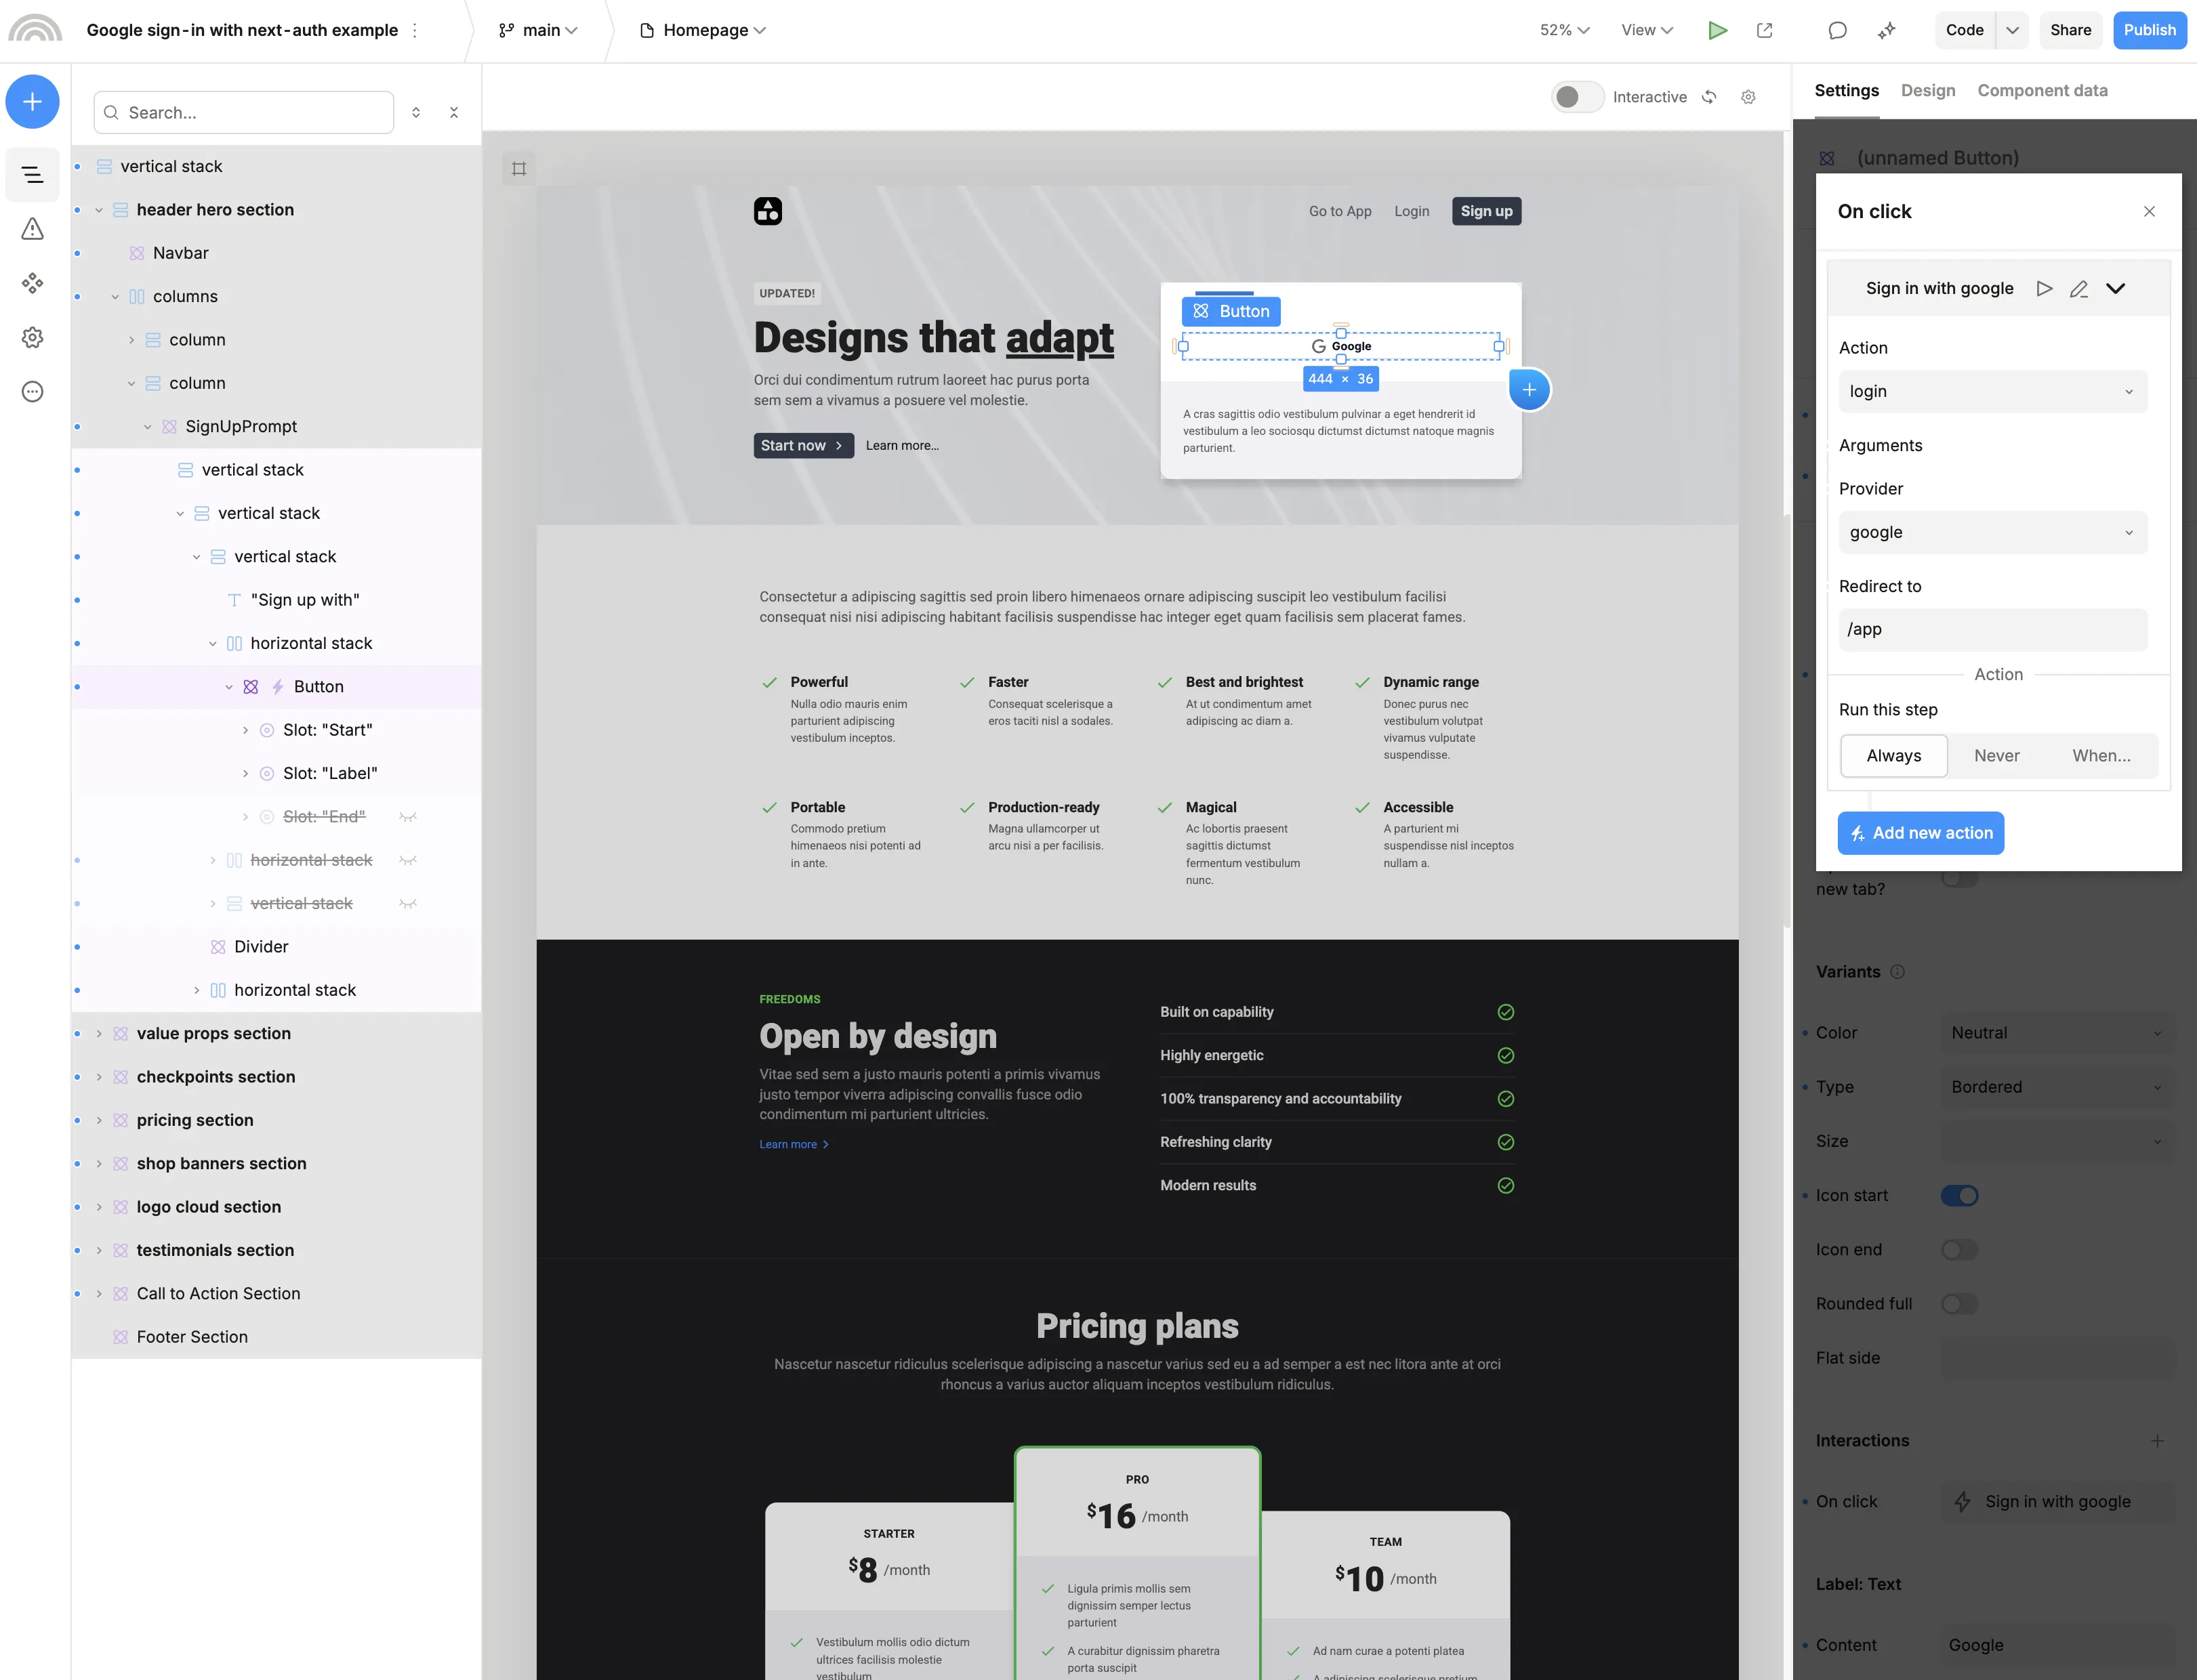Click the project menu three dots
This screenshot has height=1680, width=2197.
coord(414,30)
